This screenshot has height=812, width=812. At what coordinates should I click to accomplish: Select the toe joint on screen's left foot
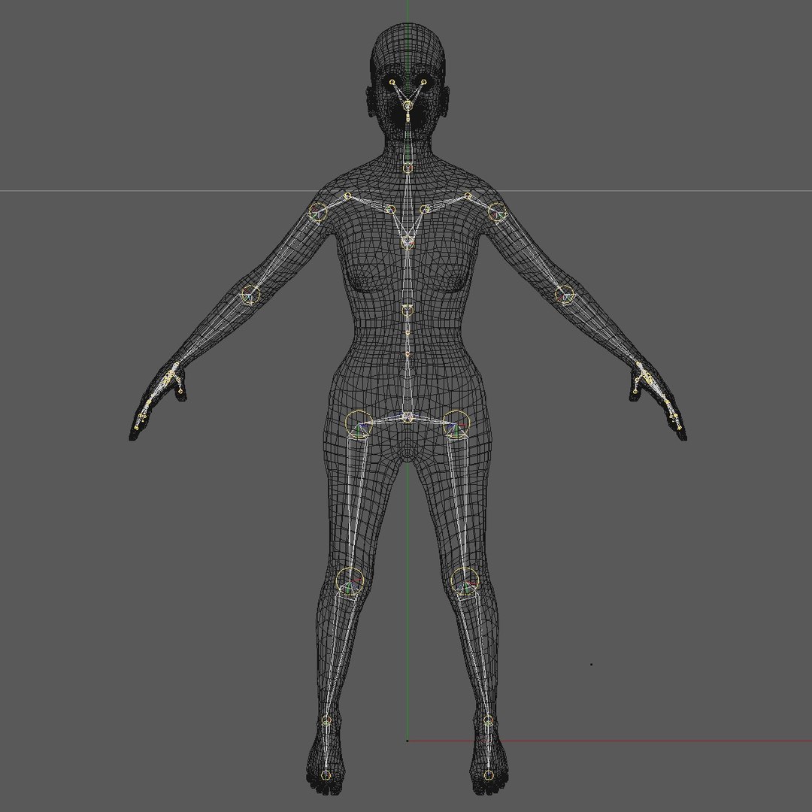tap(326, 775)
